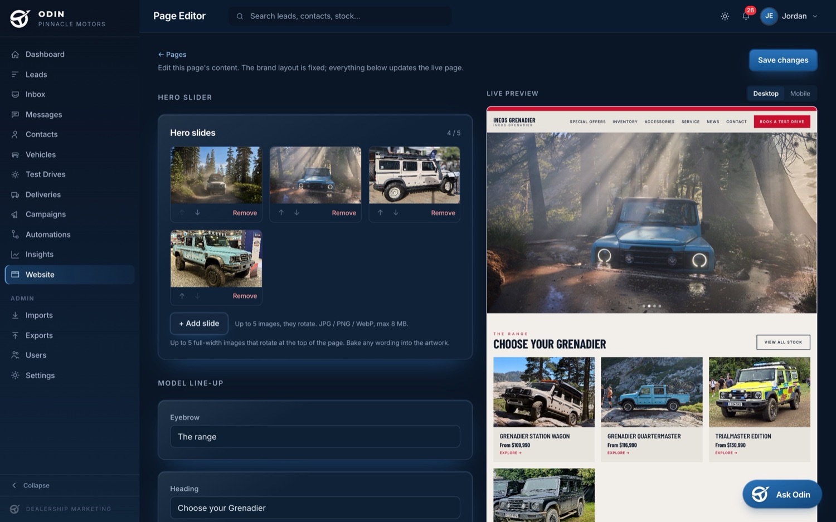Select the blue Grenadier sunbeam slide thumbnail

point(315,175)
